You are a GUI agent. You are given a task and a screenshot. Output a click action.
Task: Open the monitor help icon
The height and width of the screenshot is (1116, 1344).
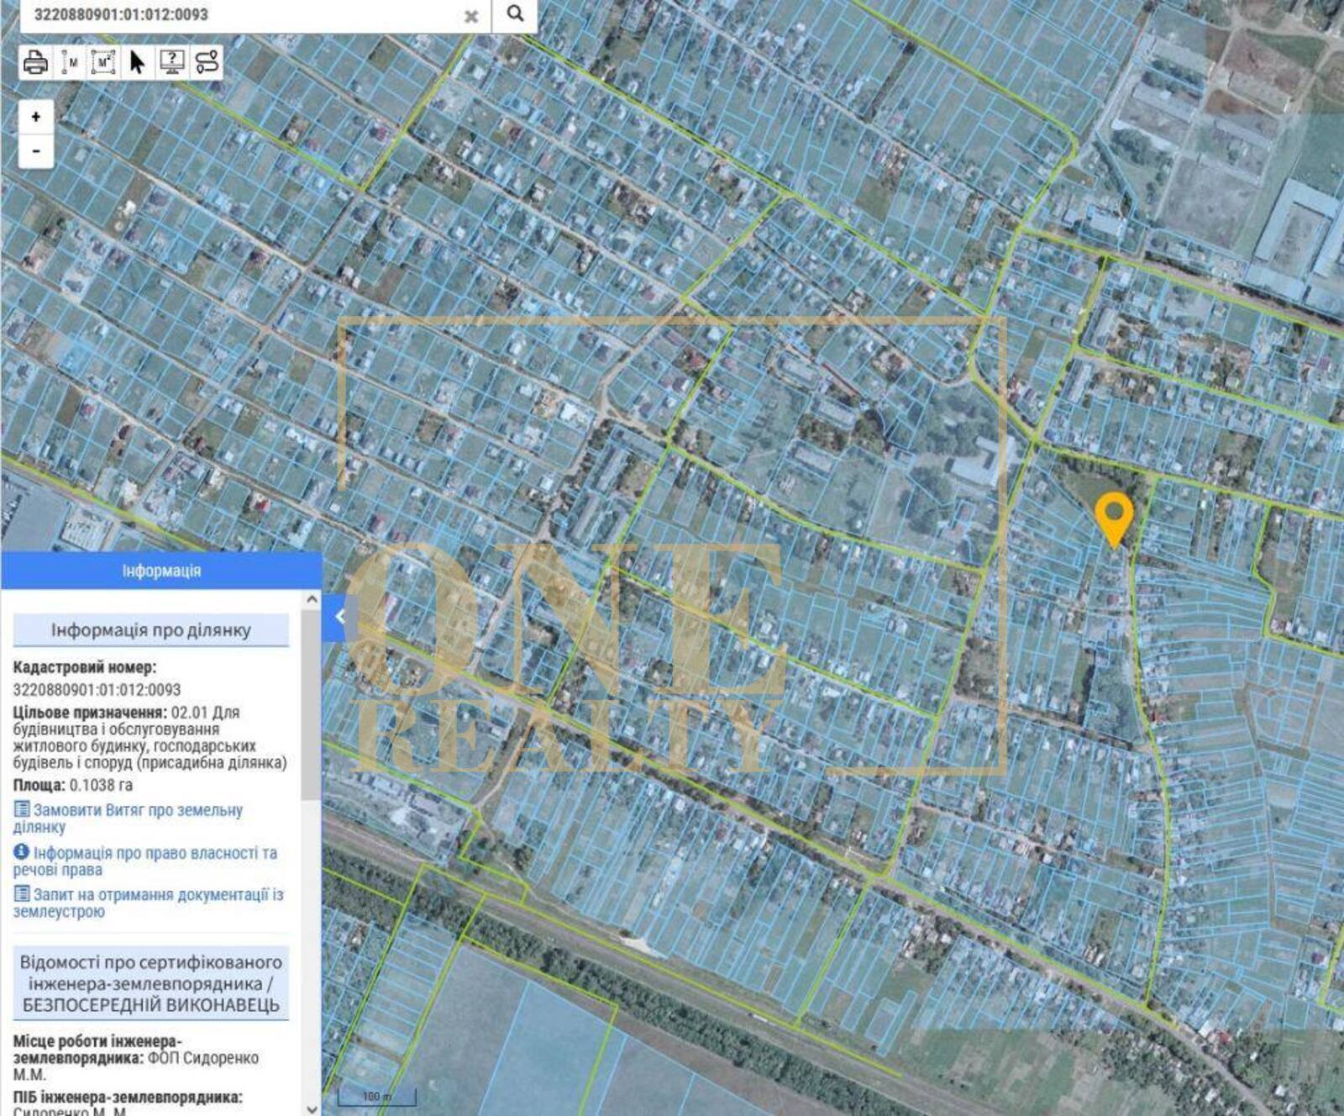[x=172, y=62]
